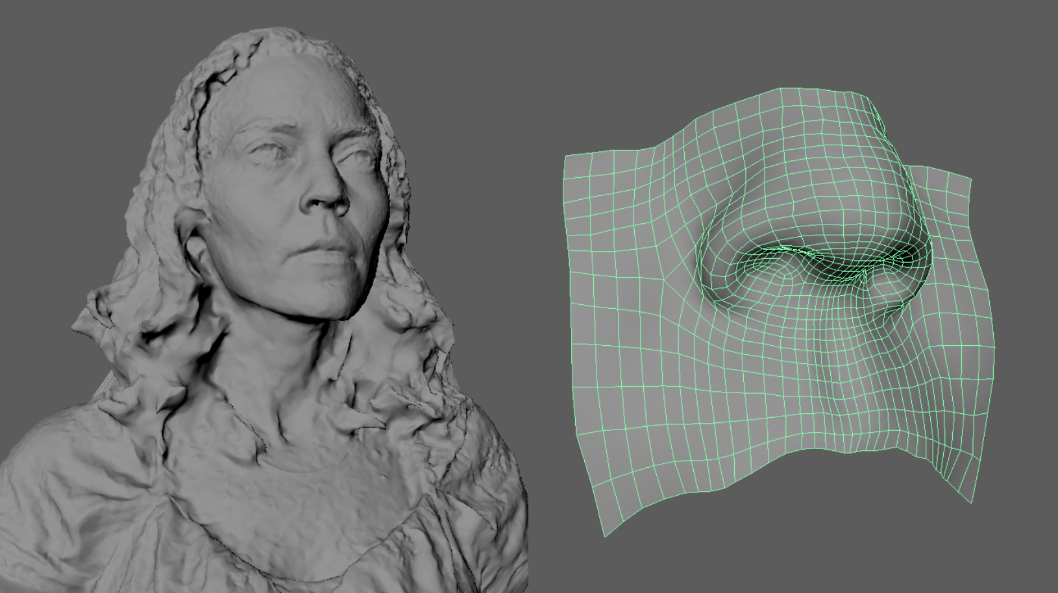
Task: Select the bottom-right corner of wireframe mesh
Action: (x=971, y=500)
